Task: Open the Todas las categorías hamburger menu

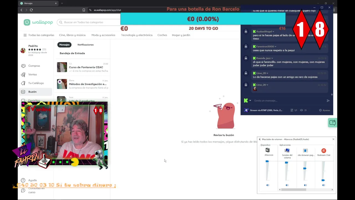Action: click(25, 35)
